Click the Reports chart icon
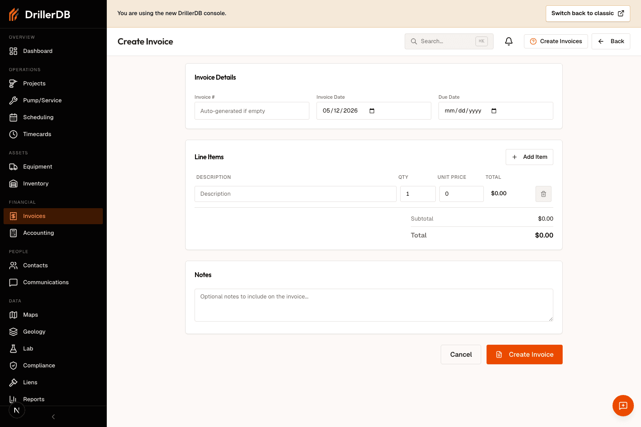This screenshot has width=641, height=427. (x=13, y=399)
